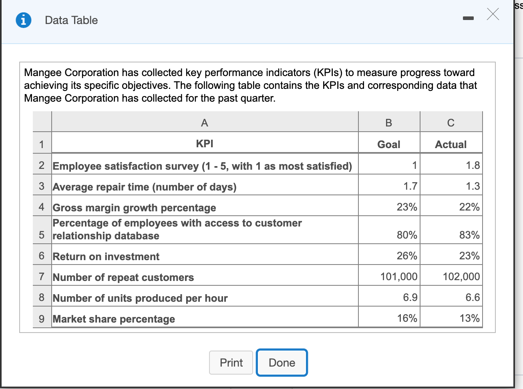Select column header B
Image resolution: width=523 pixels, height=389 pixels.
[388, 122]
